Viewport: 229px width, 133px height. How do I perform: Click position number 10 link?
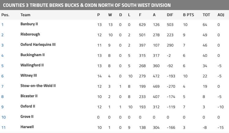[3, 117]
